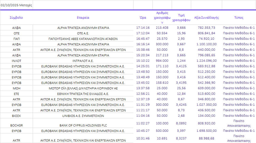Click the price 25,56
The image size is (256, 143).
(181, 88)
